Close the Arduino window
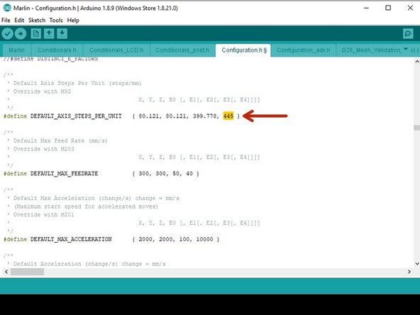Image resolution: width=420 pixels, height=315 pixels. (x=410, y=8)
